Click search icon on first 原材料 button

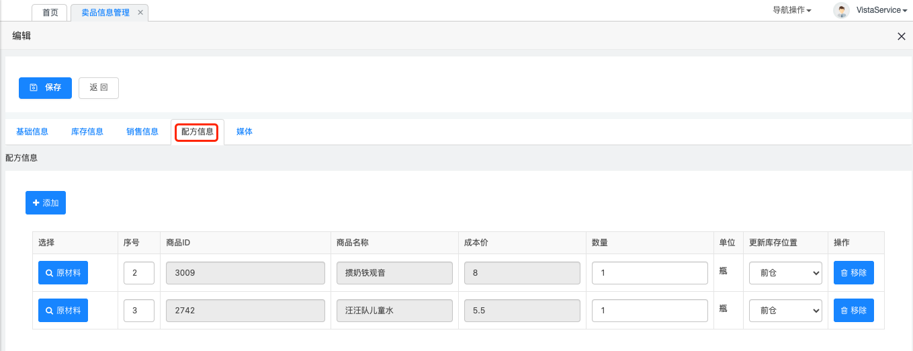click(49, 273)
